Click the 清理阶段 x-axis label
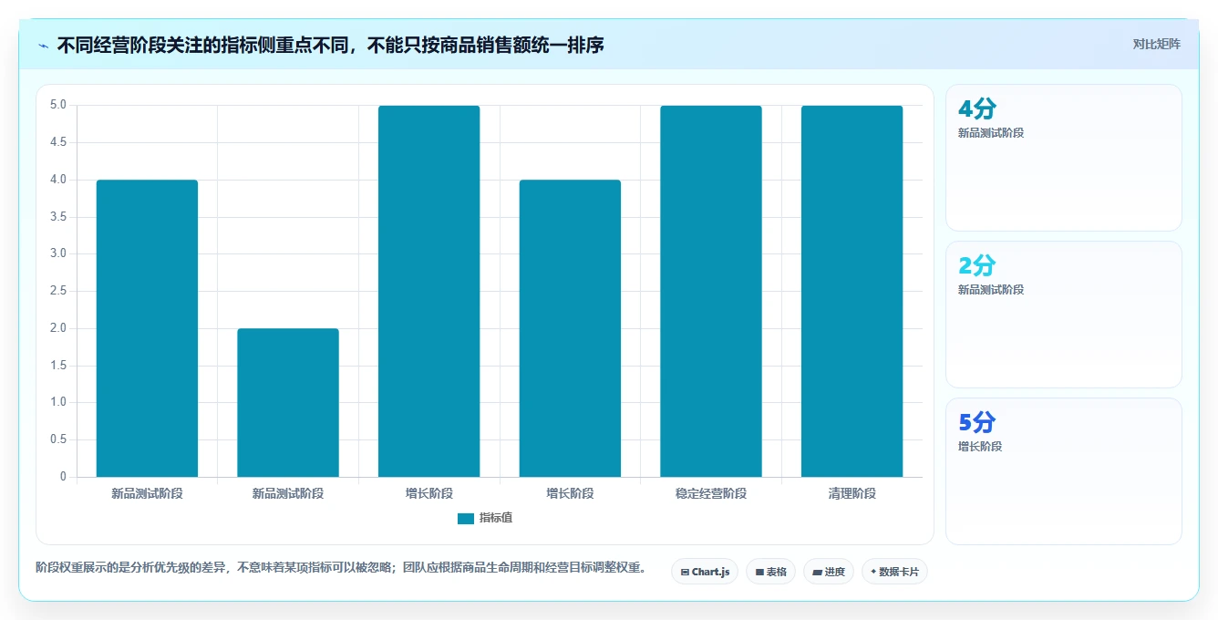 852,493
